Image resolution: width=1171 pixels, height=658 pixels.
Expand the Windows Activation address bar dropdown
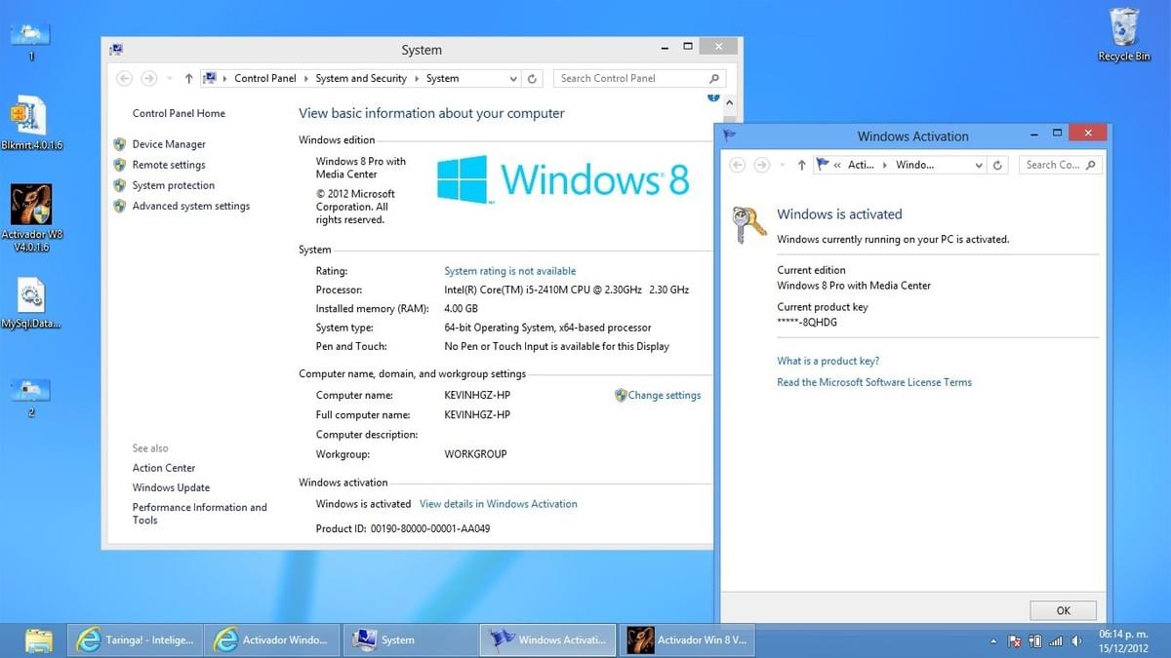tap(979, 165)
